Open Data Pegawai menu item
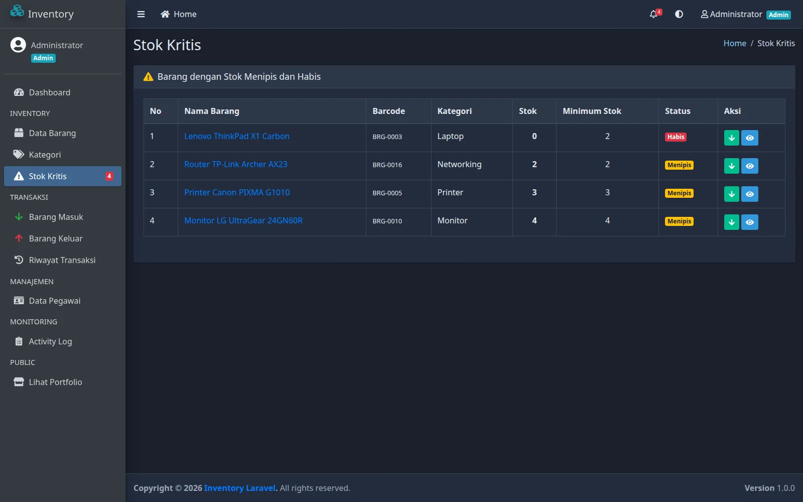Viewport: 803px width, 502px height. pos(63,301)
